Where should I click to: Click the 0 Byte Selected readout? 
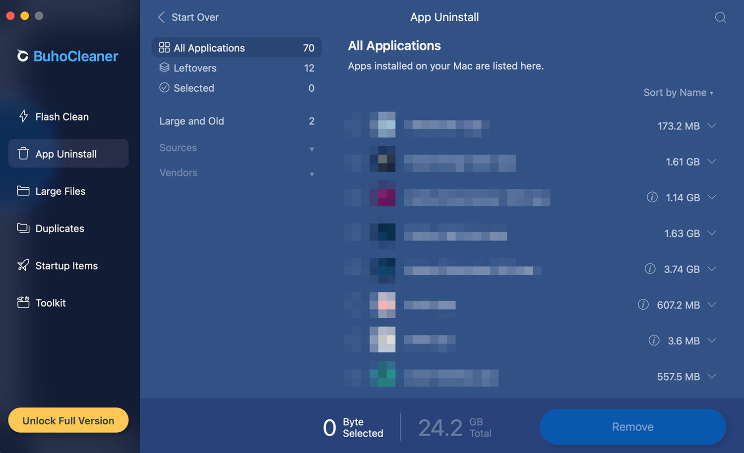(x=353, y=428)
